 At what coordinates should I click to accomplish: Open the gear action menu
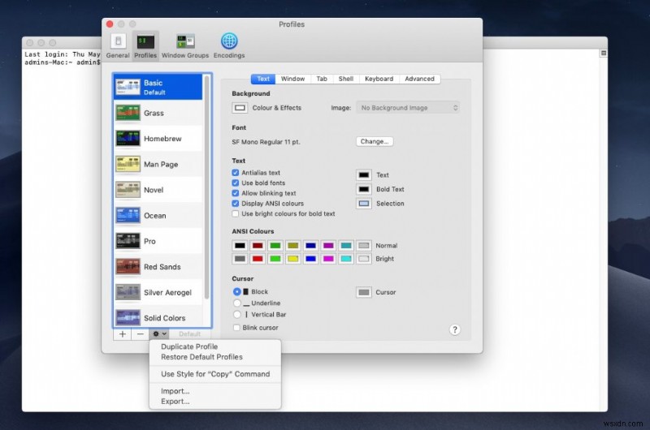(159, 334)
